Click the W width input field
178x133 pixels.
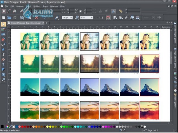(x=72, y=10)
